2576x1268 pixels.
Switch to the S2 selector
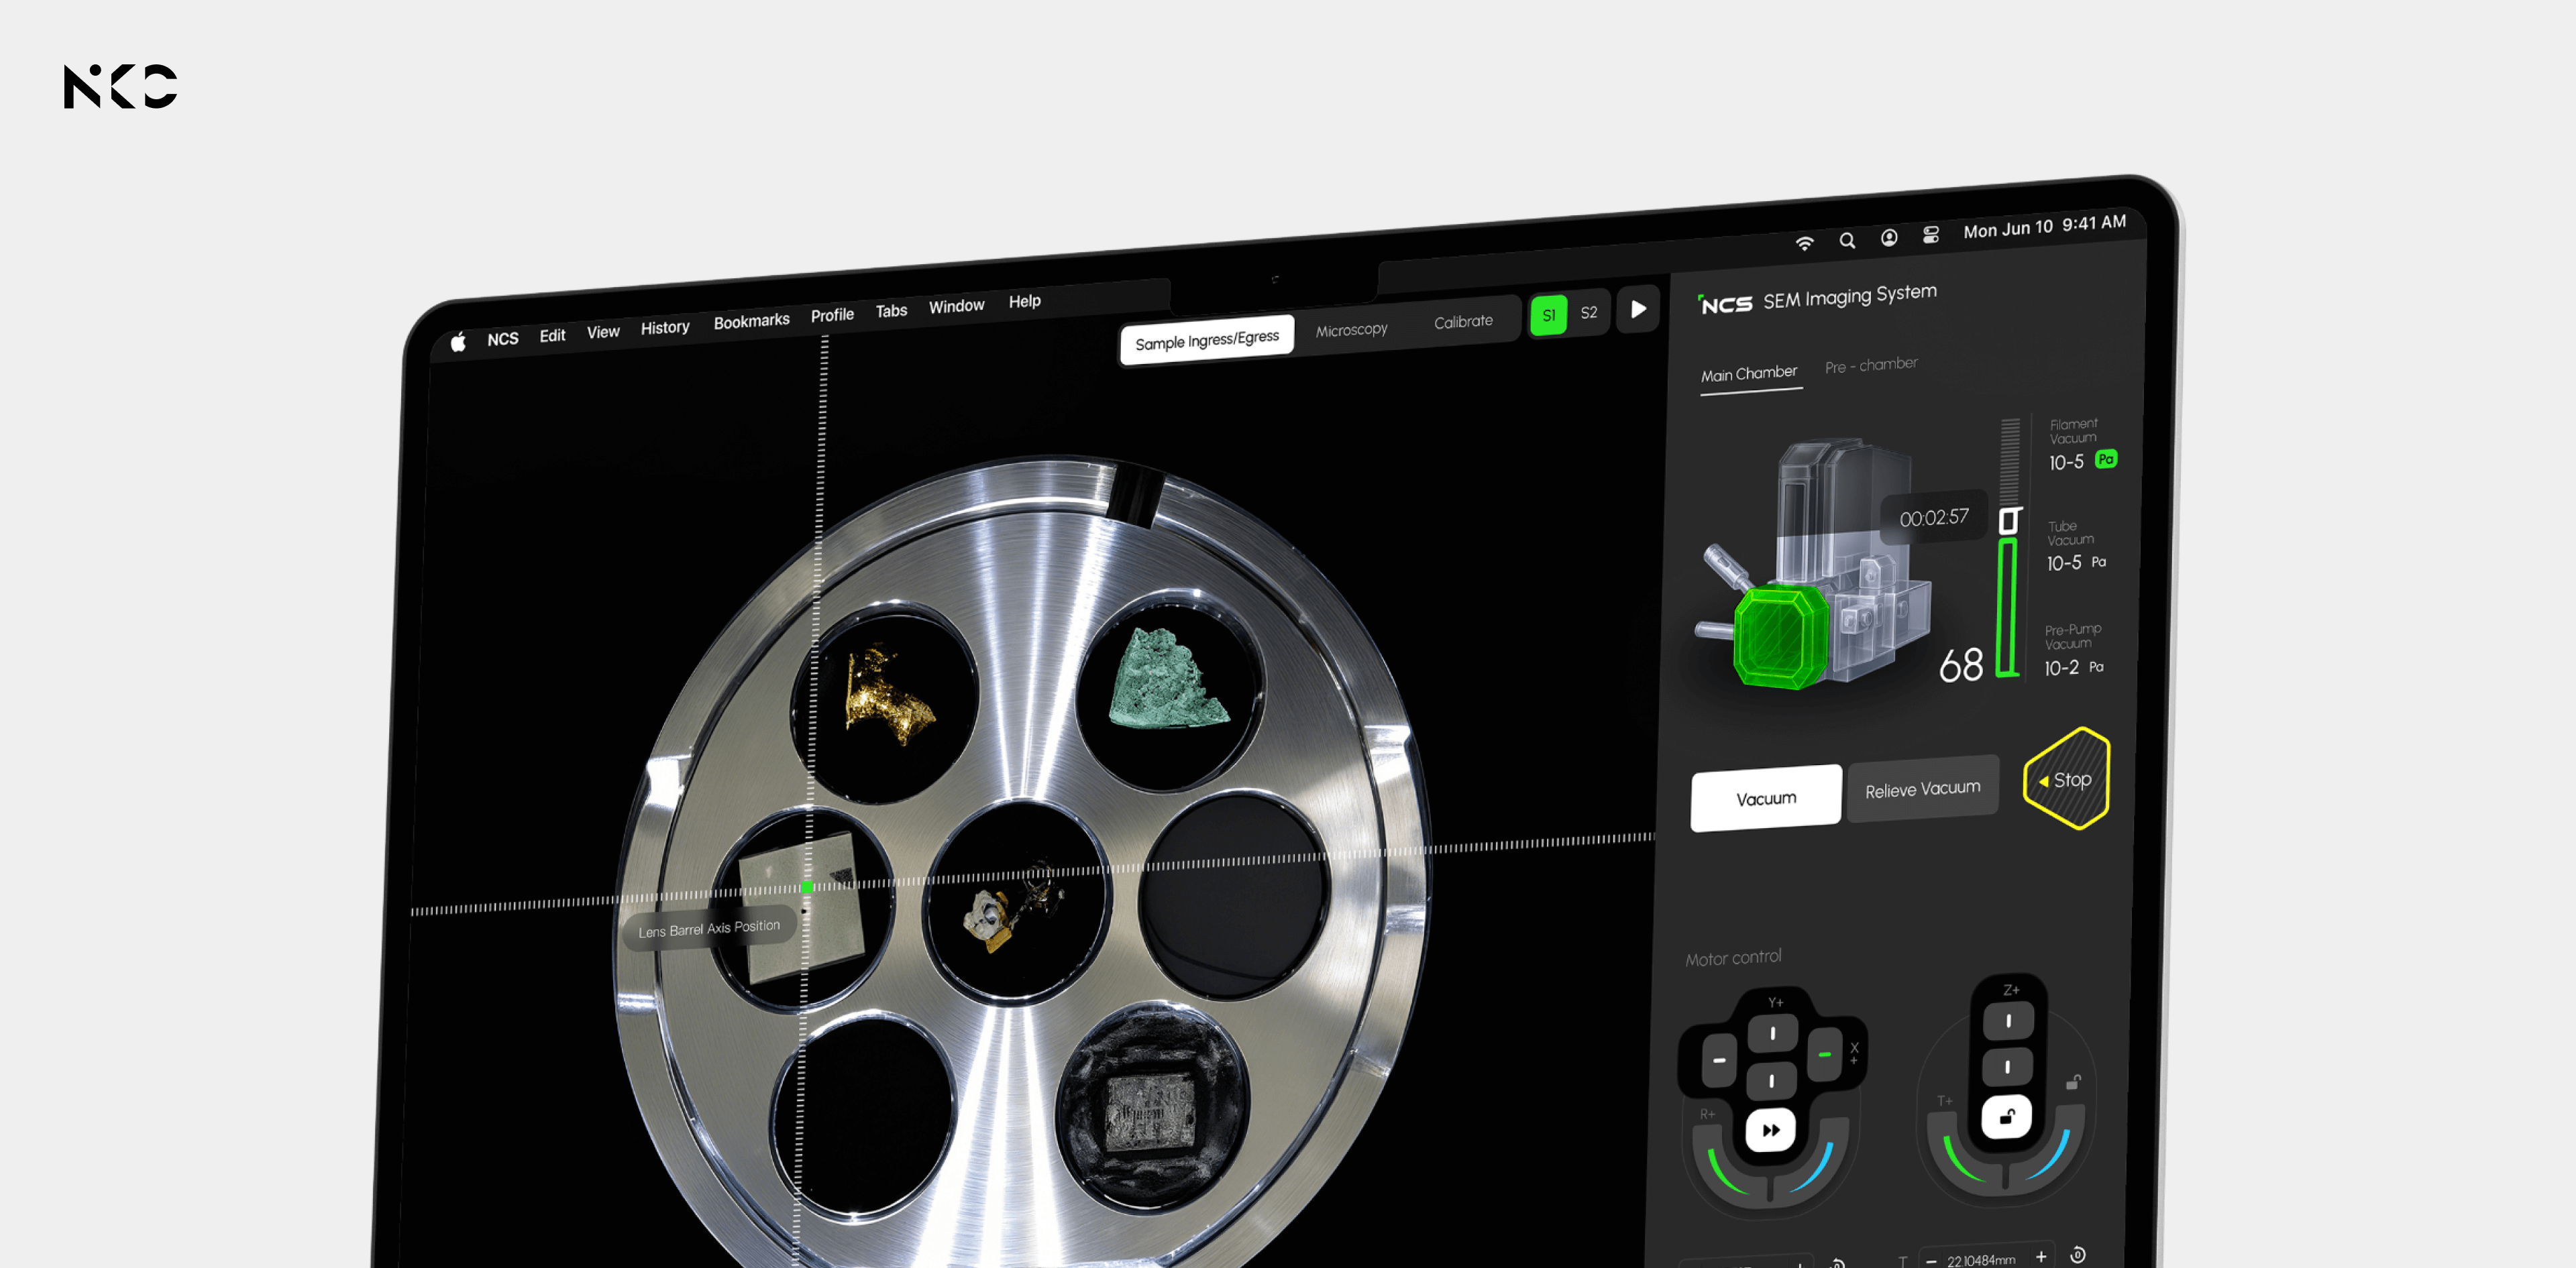[1588, 312]
